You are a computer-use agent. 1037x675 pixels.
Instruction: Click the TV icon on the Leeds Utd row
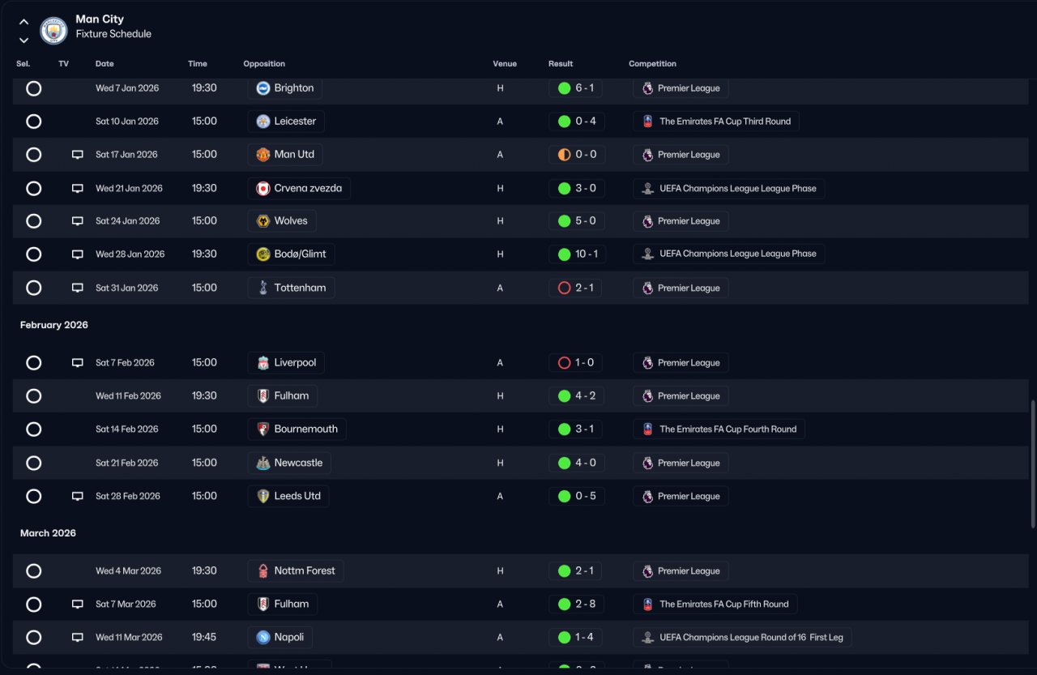click(78, 496)
